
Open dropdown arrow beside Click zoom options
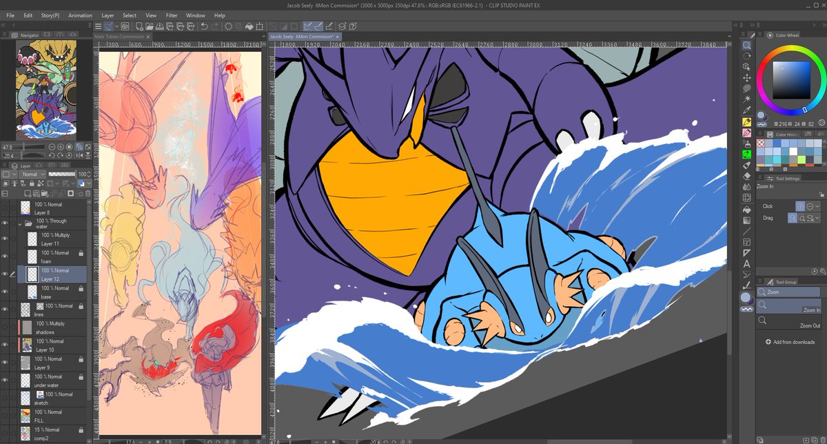[817, 206]
